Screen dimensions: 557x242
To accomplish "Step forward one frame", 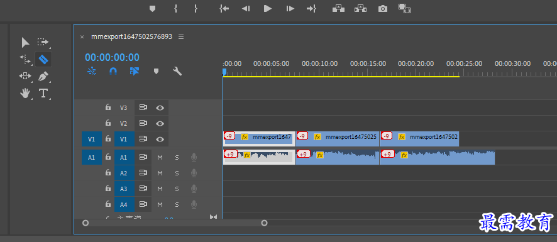I will [290, 9].
